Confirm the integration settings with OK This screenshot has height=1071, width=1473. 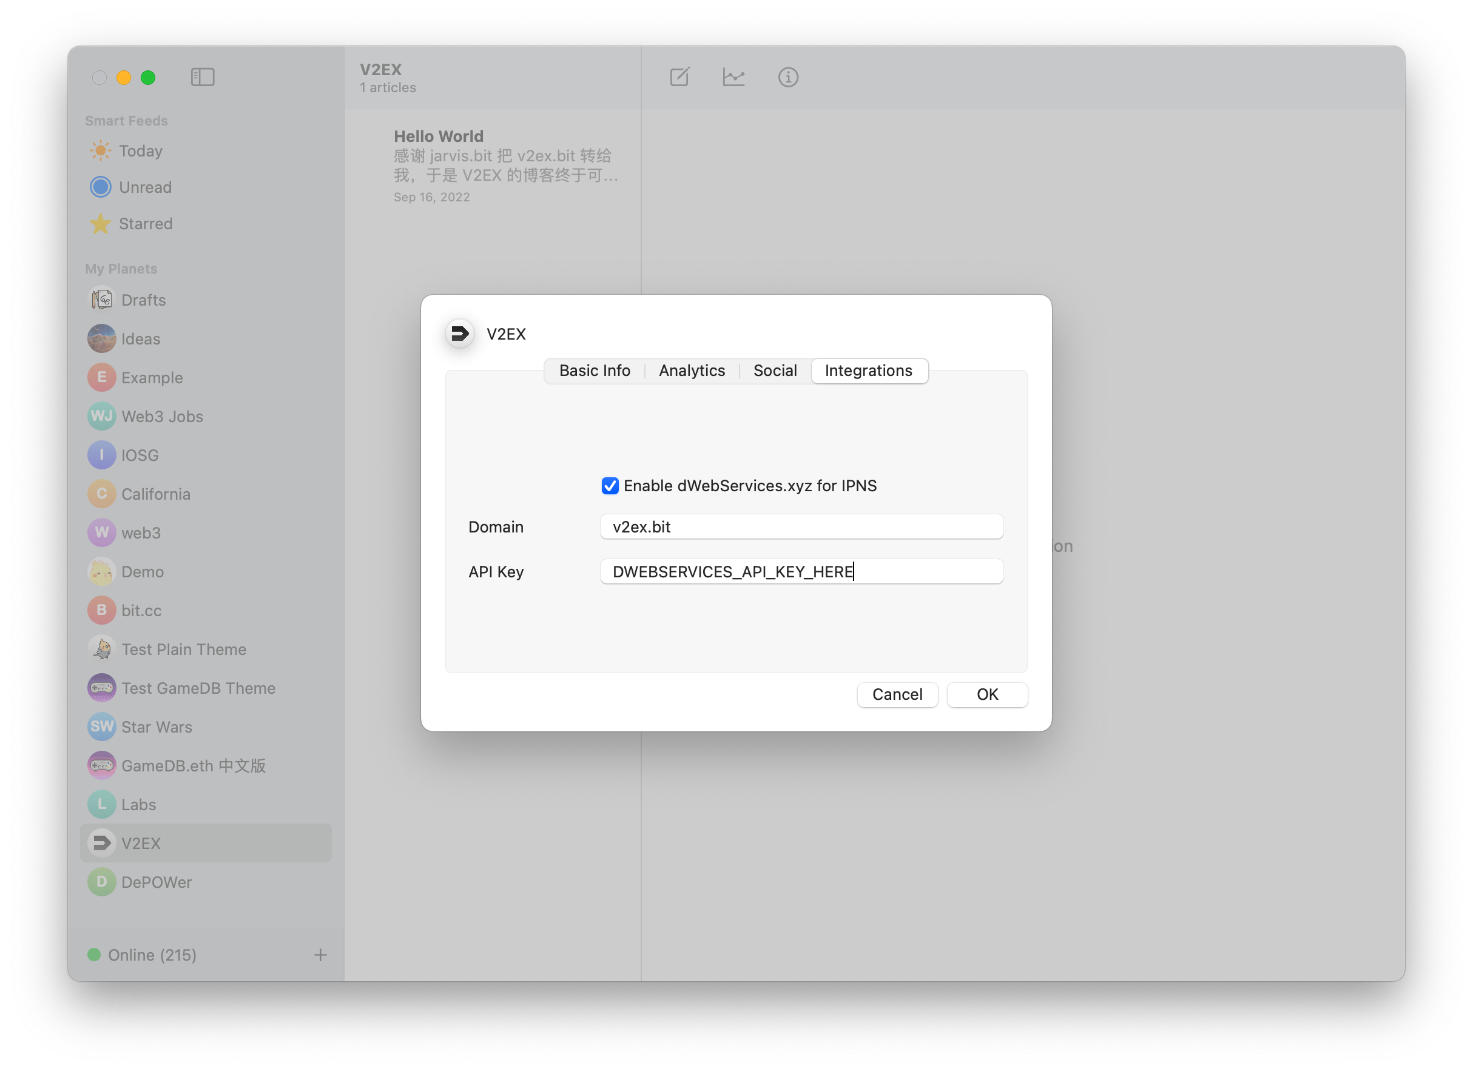[x=986, y=694]
